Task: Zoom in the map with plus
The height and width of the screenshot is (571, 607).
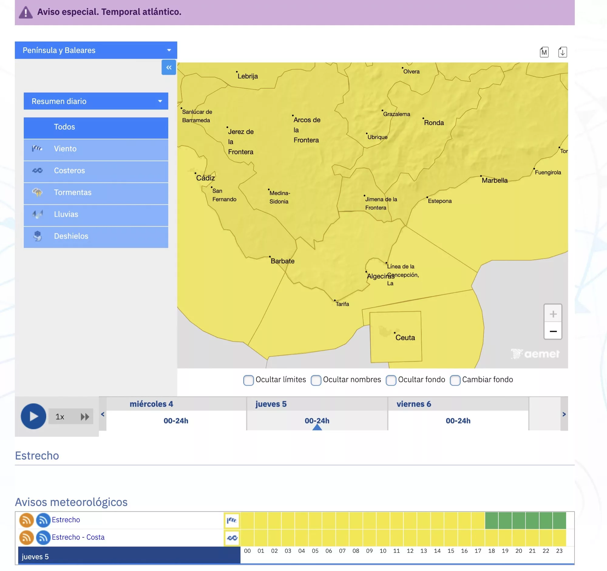Action: pos(553,314)
